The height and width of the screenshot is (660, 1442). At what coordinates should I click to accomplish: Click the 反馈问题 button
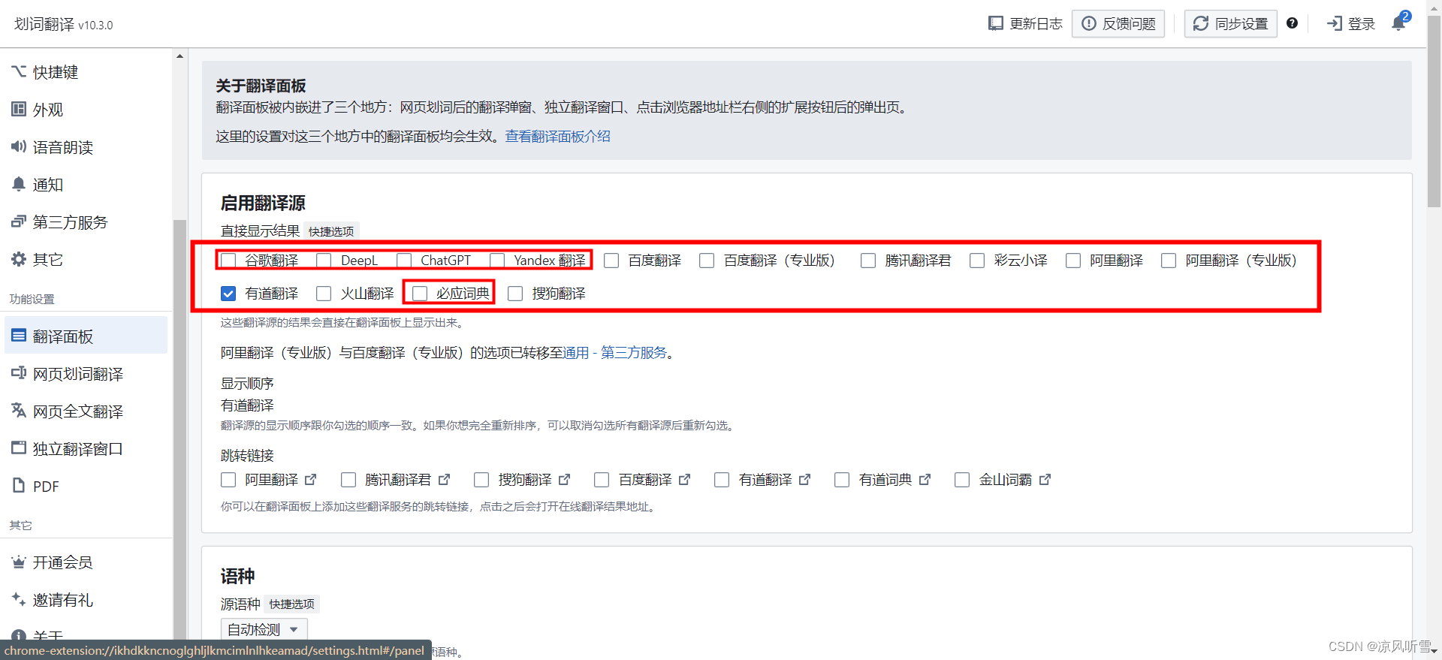click(x=1118, y=23)
